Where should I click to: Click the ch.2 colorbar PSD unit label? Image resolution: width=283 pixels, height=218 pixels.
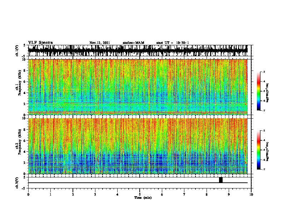[268, 151]
